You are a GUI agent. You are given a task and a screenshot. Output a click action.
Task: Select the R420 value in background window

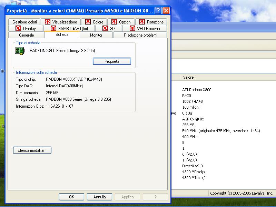187,96
